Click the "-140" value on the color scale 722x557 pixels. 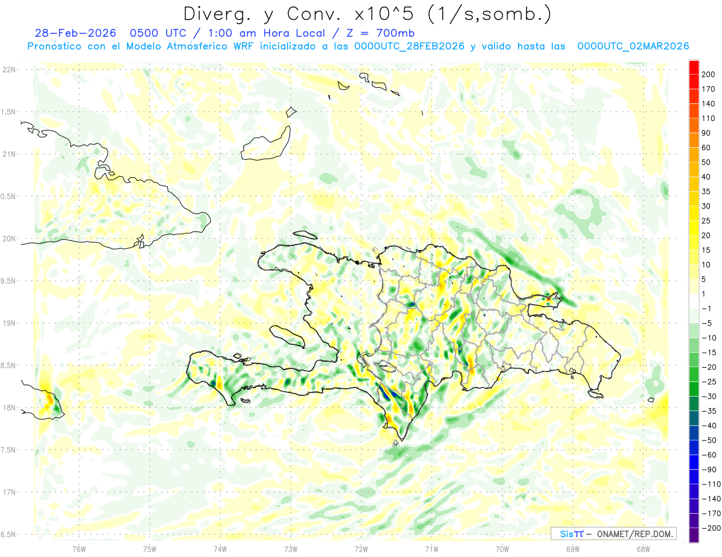711,499
